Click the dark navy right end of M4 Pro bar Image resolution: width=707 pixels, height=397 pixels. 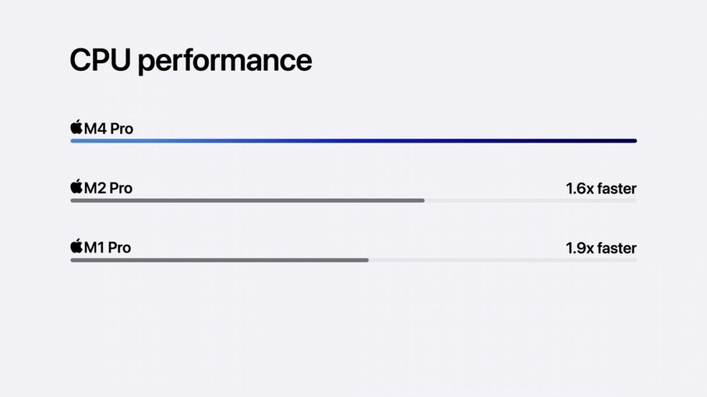631,141
